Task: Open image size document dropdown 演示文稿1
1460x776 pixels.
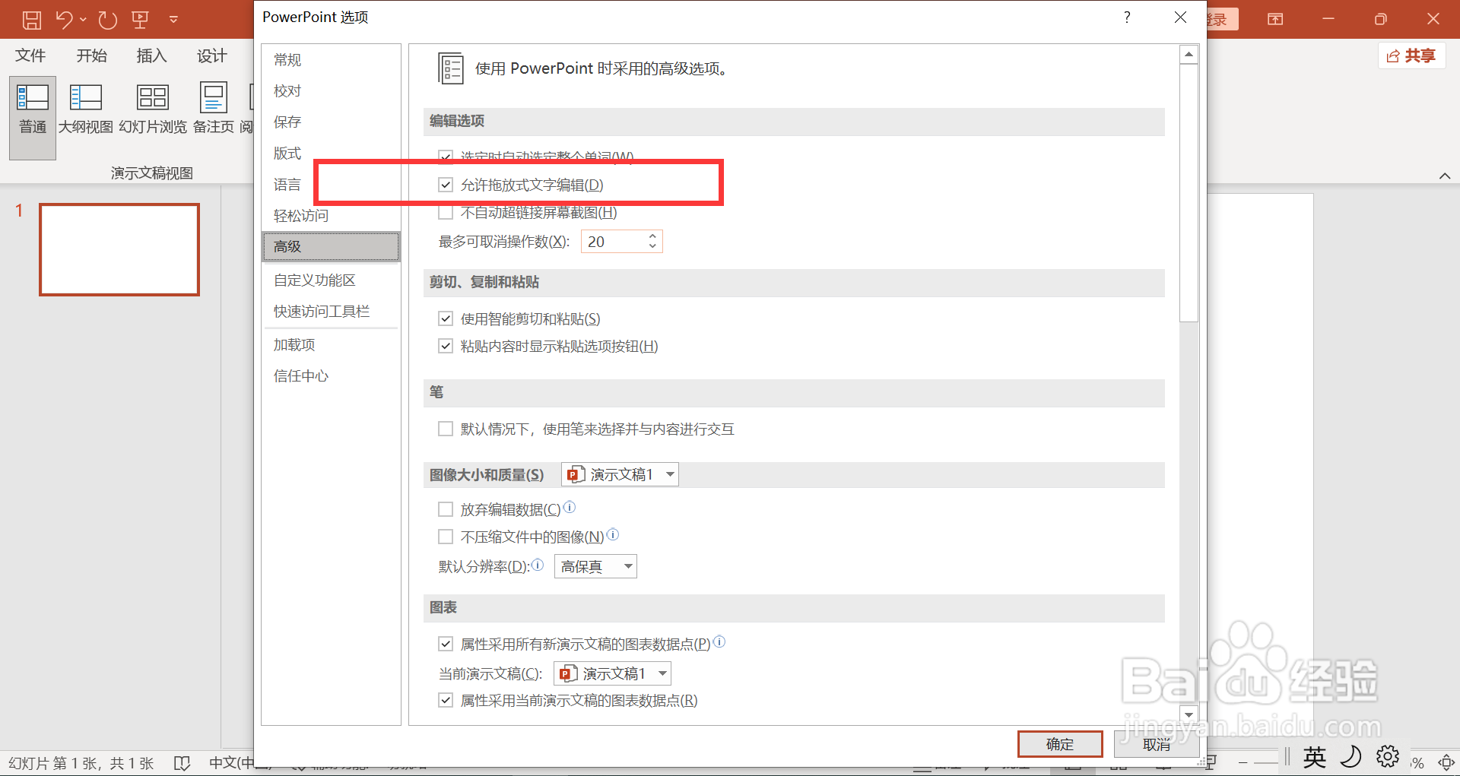Action: [x=620, y=474]
